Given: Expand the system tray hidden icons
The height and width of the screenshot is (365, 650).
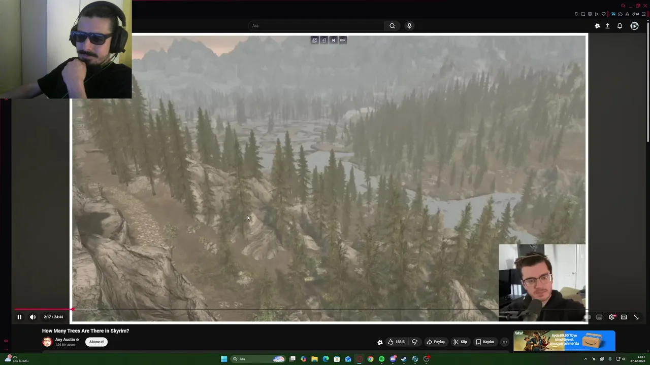Looking at the screenshot, I should (586, 359).
